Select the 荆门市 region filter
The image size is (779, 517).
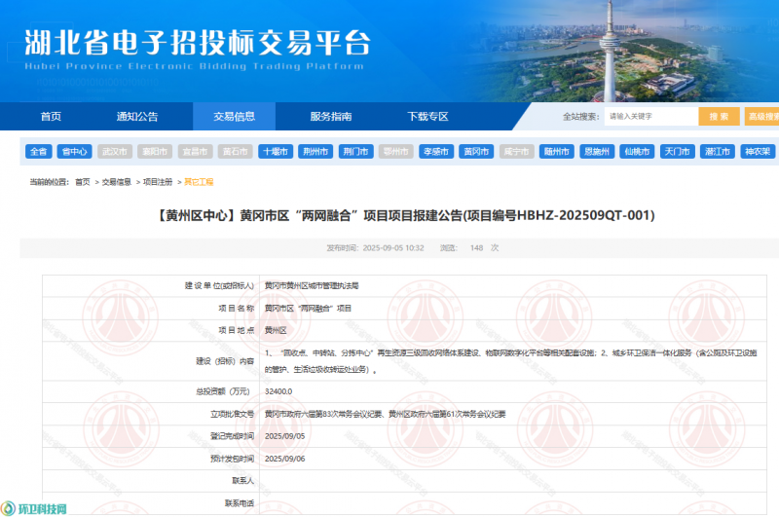355,152
